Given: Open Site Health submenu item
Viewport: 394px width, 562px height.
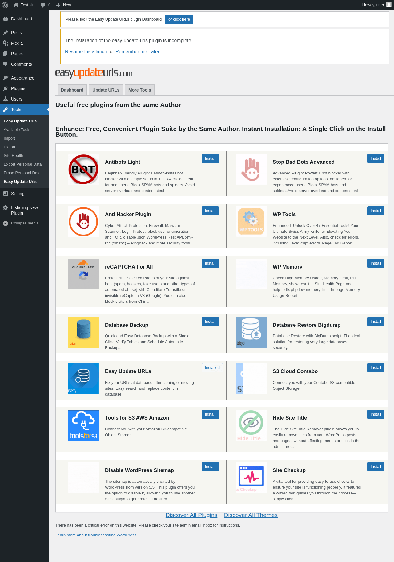Looking at the screenshot, I should coord(14,156).
